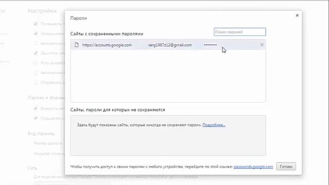
Task: Click the Готово button
Action: [286, 166]
